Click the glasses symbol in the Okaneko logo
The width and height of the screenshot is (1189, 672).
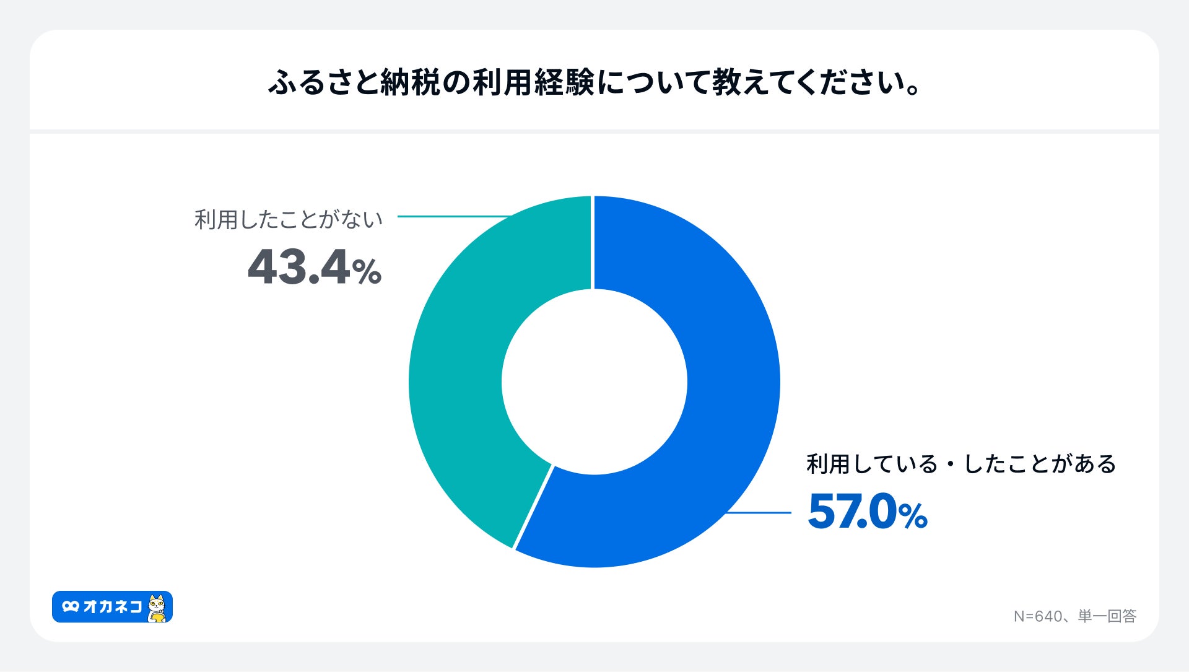[71, 606]
